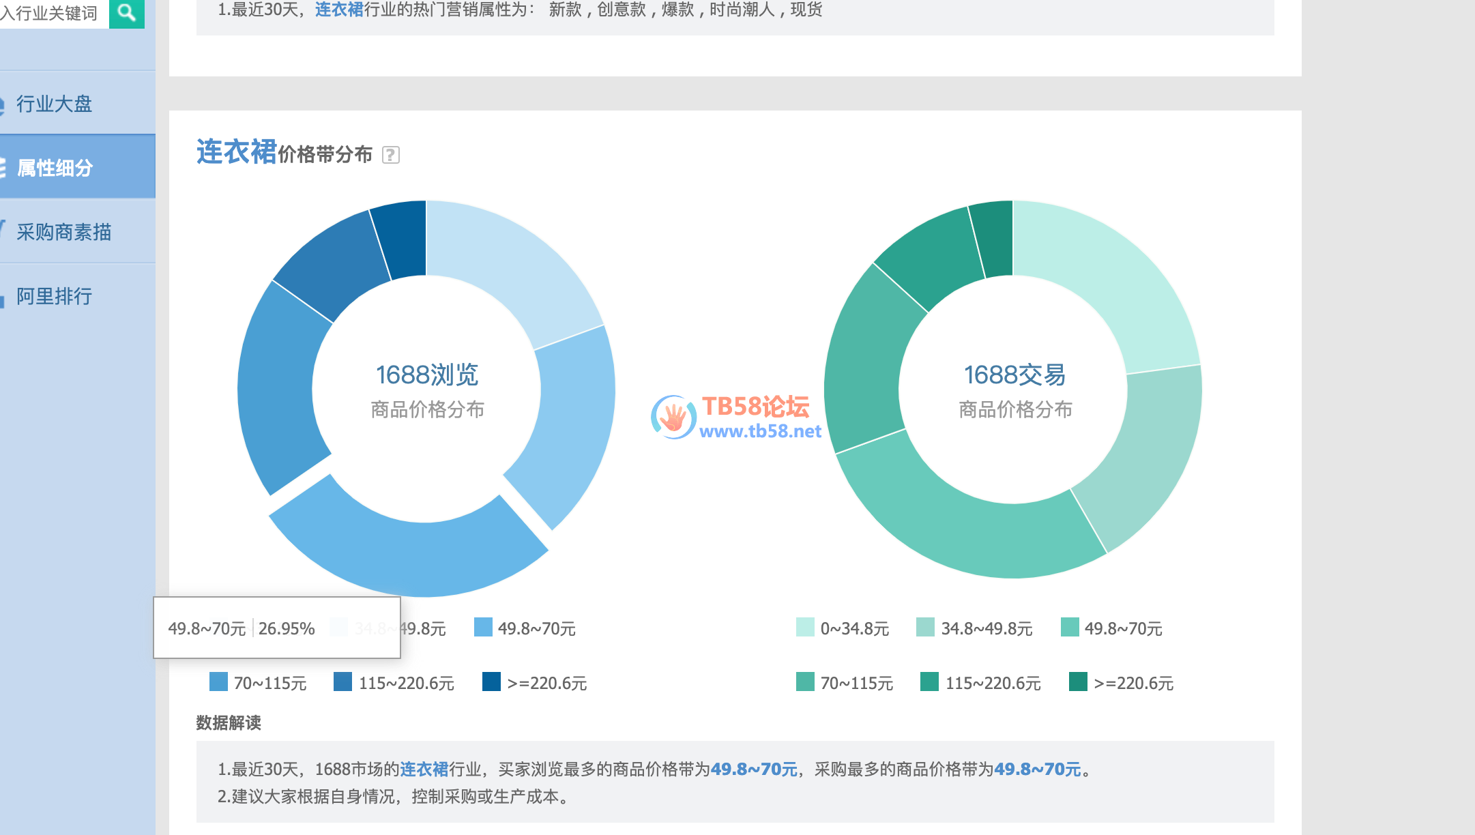This screenshot has height=835, width=1475.
Task: Click the help question mark icon beside 价格带分布
Action: pos(391,155)
